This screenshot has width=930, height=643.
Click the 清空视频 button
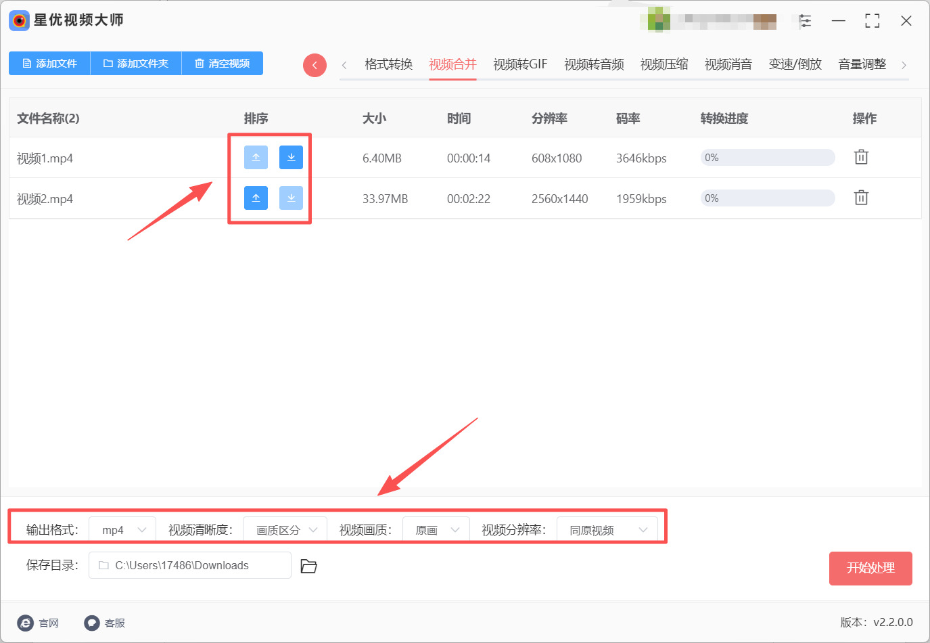click(x=223, y=64)
